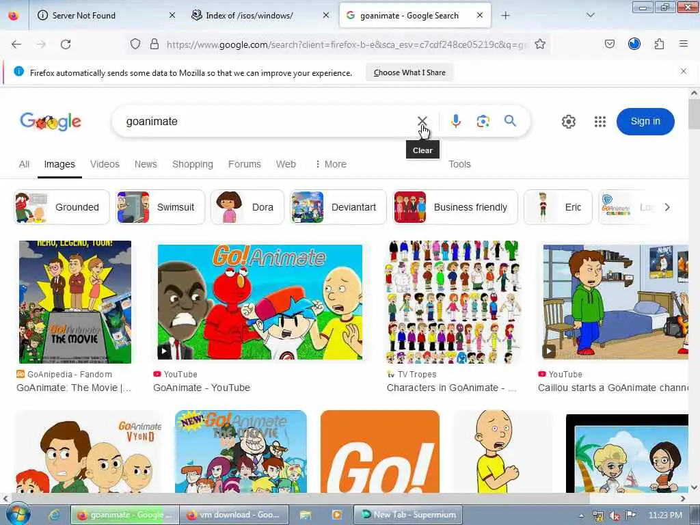This screenshot has width=700, height=525.
Task: Launch Internet Explorer from the taskbar
Action: (54, 515)
